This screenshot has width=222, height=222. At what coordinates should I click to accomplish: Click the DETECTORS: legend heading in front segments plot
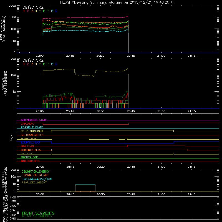[x=33, y=7]
